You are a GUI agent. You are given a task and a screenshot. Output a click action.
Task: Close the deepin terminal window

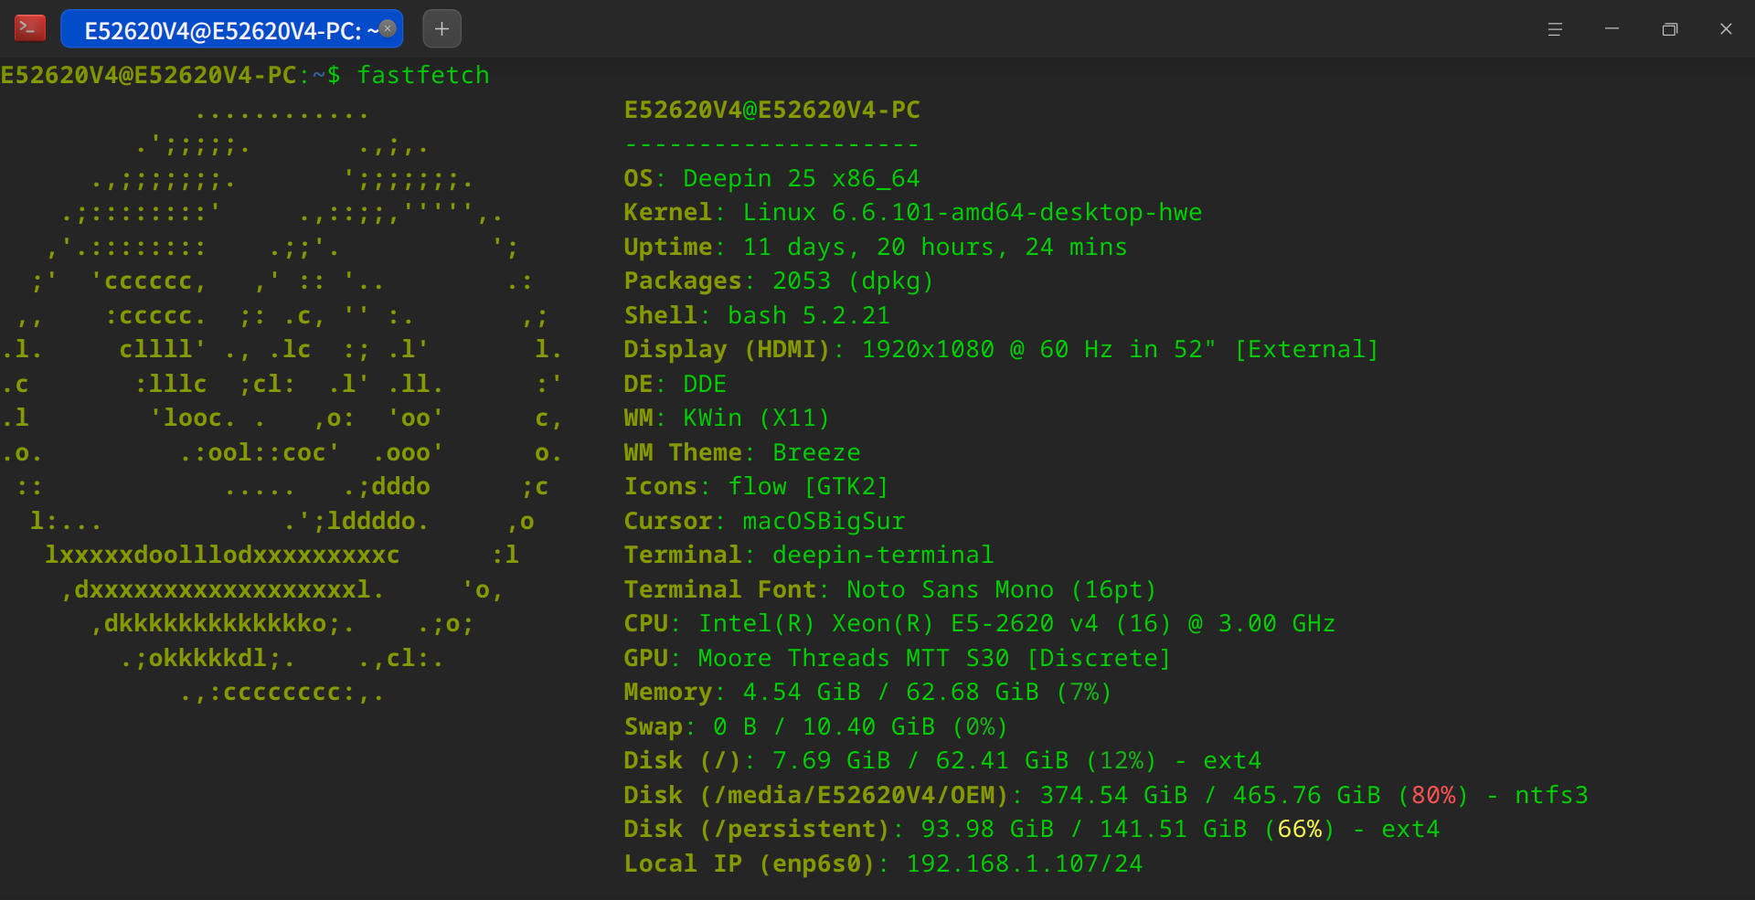click(x=1726, y=29)
